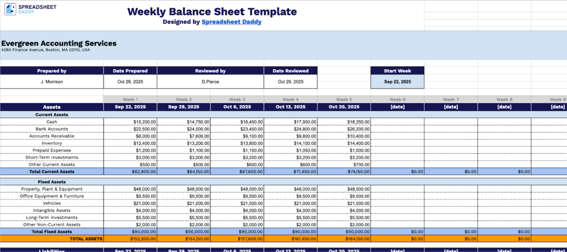This screenshot has height=252, width=567.
Task: Click the Prepared by name J. Morrison
Action: (51, 81)
